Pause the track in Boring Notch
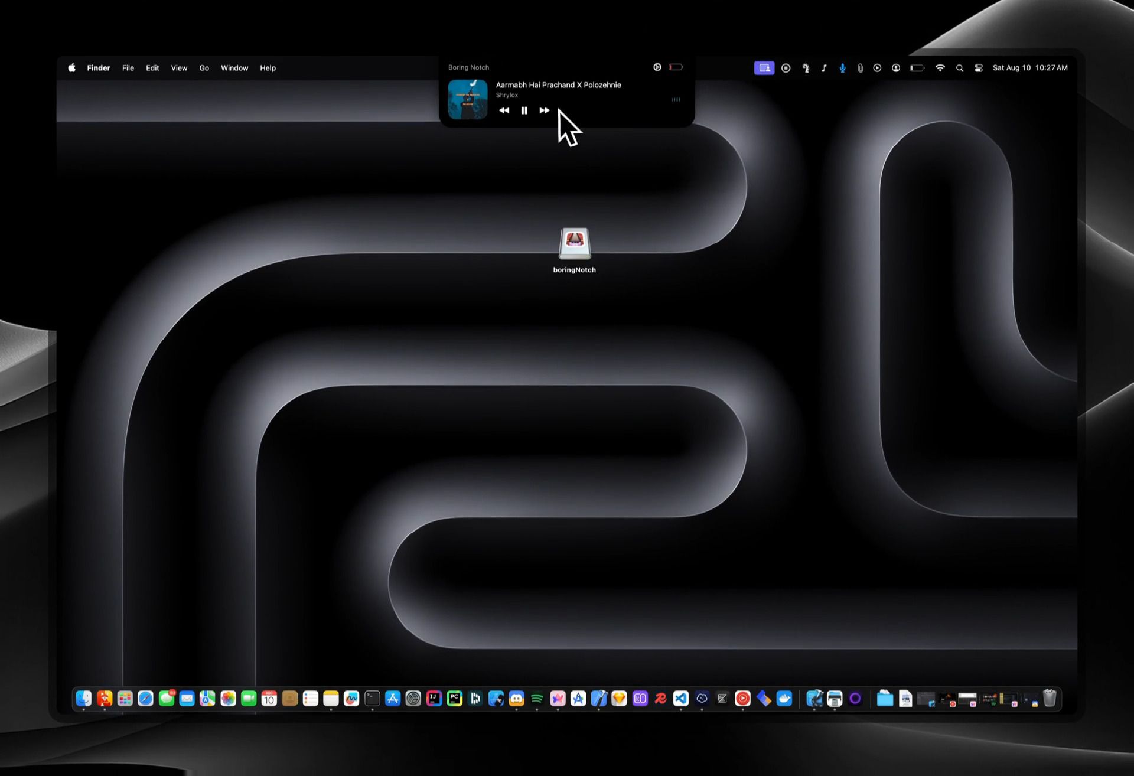Screen dimensions: 1134x776 524,110
